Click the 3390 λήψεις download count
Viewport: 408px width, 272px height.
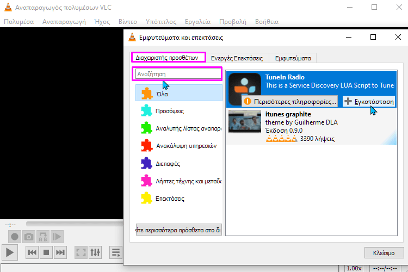pyautogui.click(x=318, y=139)
